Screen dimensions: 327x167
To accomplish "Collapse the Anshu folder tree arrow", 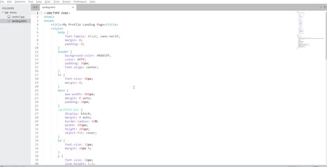I will (x=3, y=13).
